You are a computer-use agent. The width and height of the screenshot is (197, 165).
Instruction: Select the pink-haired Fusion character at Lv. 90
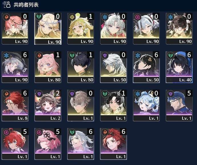click(x=15, y=28)
